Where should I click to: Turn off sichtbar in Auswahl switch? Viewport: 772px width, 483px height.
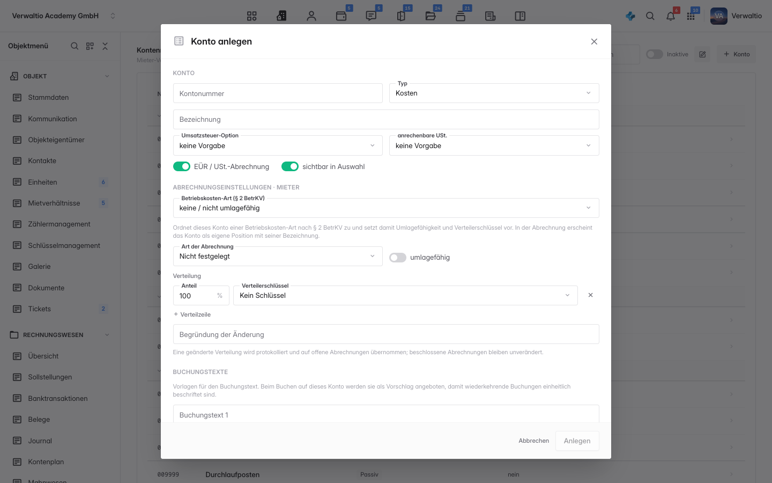coord(290,166)
